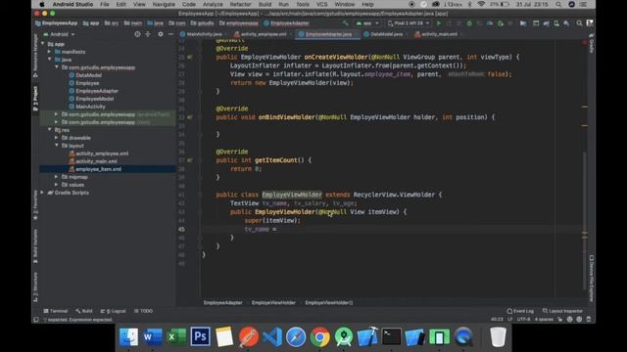Open Project panel settings gear icon
The image size is (627, 352).
161,34
